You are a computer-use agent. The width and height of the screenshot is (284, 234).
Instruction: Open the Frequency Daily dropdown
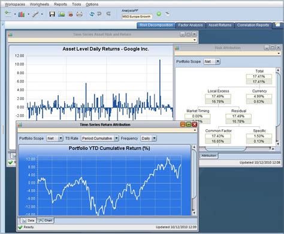[x=149, y=138]
